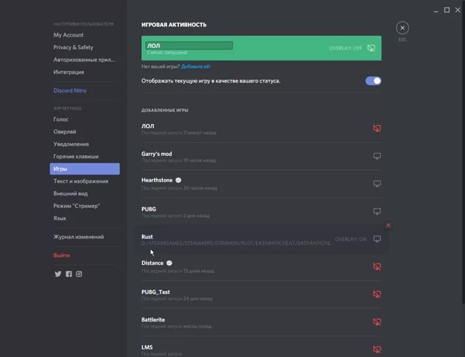Select Battlerite game name
This screenshot has width=465, height=357.
click(153, 320)
